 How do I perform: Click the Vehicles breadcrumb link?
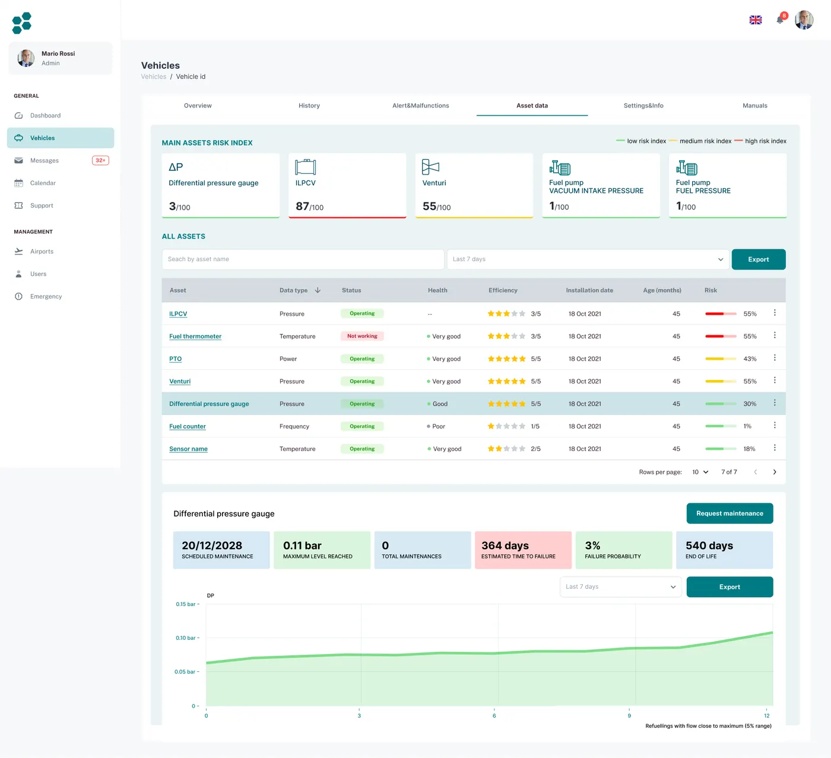pyautogui.click(x=154, y=77)
